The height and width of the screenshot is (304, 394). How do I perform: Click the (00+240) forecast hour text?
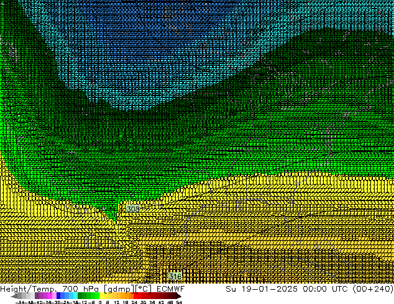coord(373,288)
